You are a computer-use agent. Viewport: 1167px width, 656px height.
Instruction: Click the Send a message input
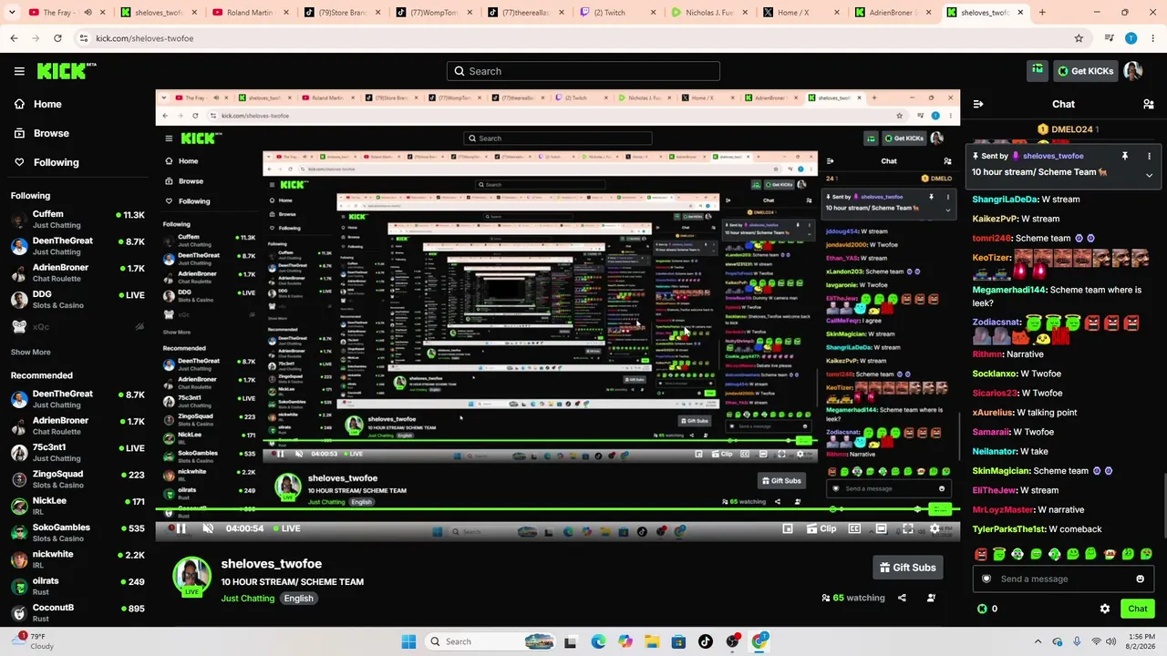[1062, 579]
